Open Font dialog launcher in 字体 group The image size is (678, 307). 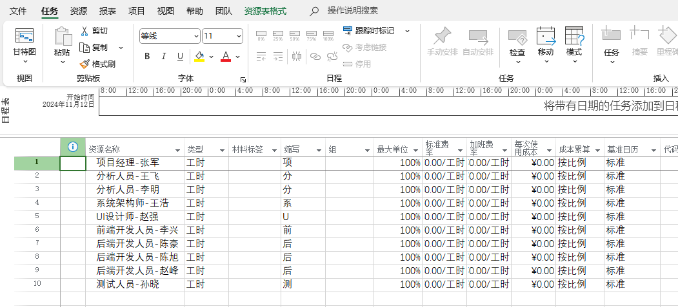coord(243,80)
